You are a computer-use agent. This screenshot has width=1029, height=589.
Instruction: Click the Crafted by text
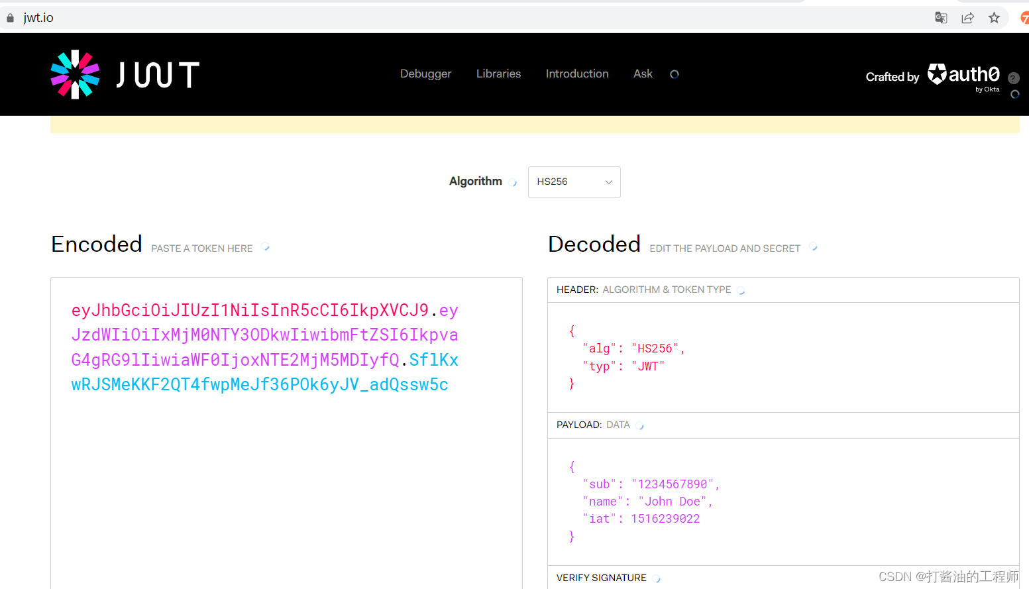892,77
